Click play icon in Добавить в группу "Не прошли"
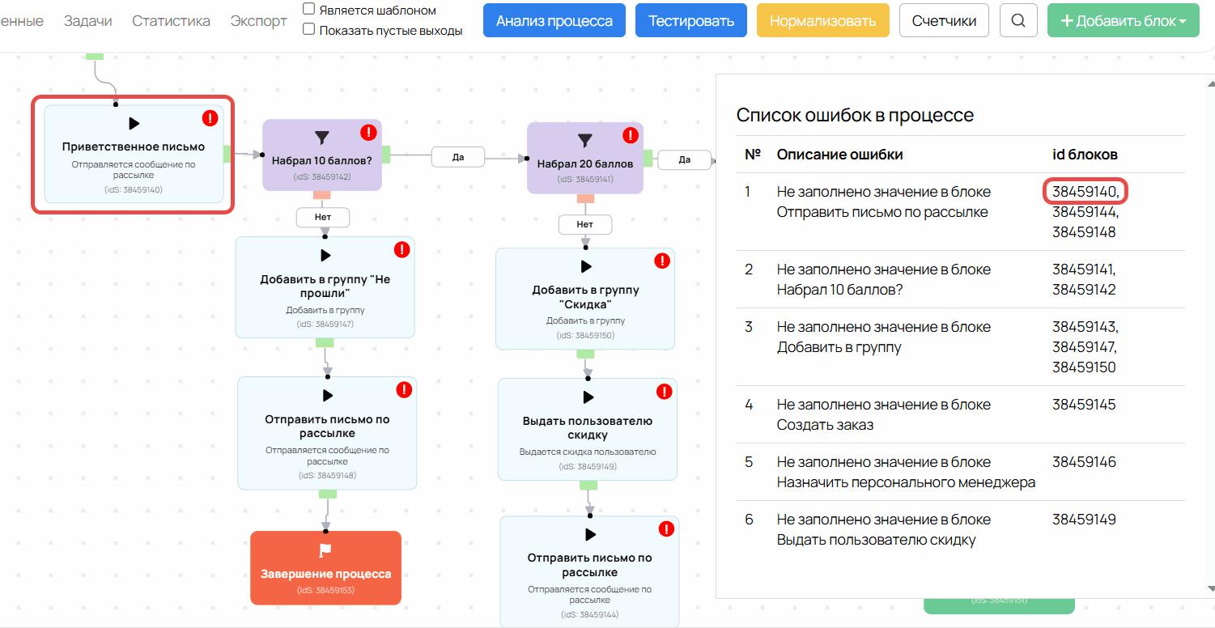Viewport: 1215px width, 628px height. (325, 256)
